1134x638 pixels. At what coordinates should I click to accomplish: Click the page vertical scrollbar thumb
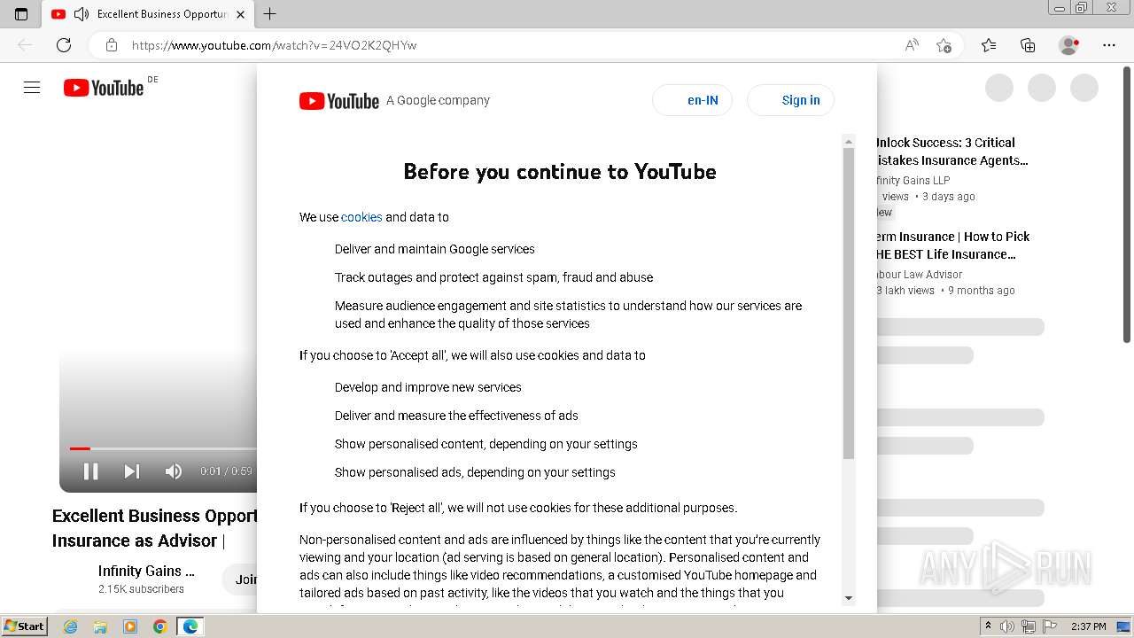1127,204
